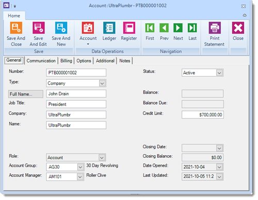Click the application icon in title bar

click(7, 6)
